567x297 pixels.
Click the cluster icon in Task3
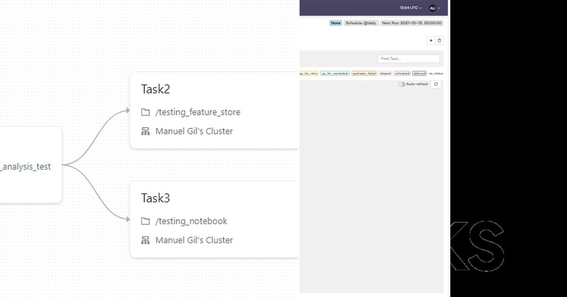[145, 240]
